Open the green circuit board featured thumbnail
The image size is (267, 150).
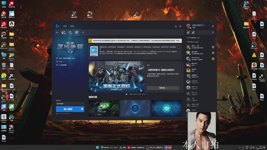[104, 108]
